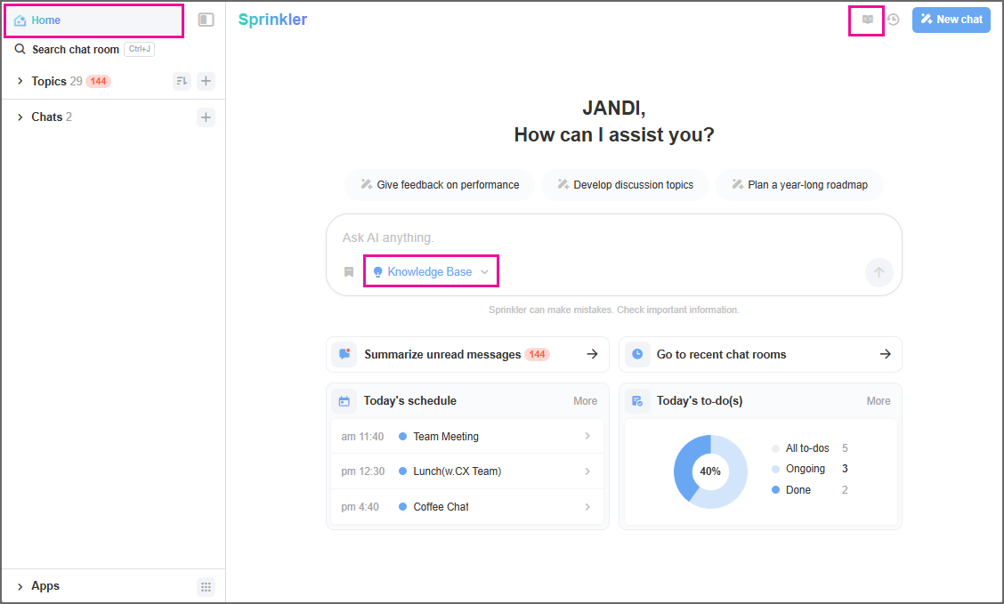
Task: Open the Team Meeting schedule entry
Action: tap(466, 437)
